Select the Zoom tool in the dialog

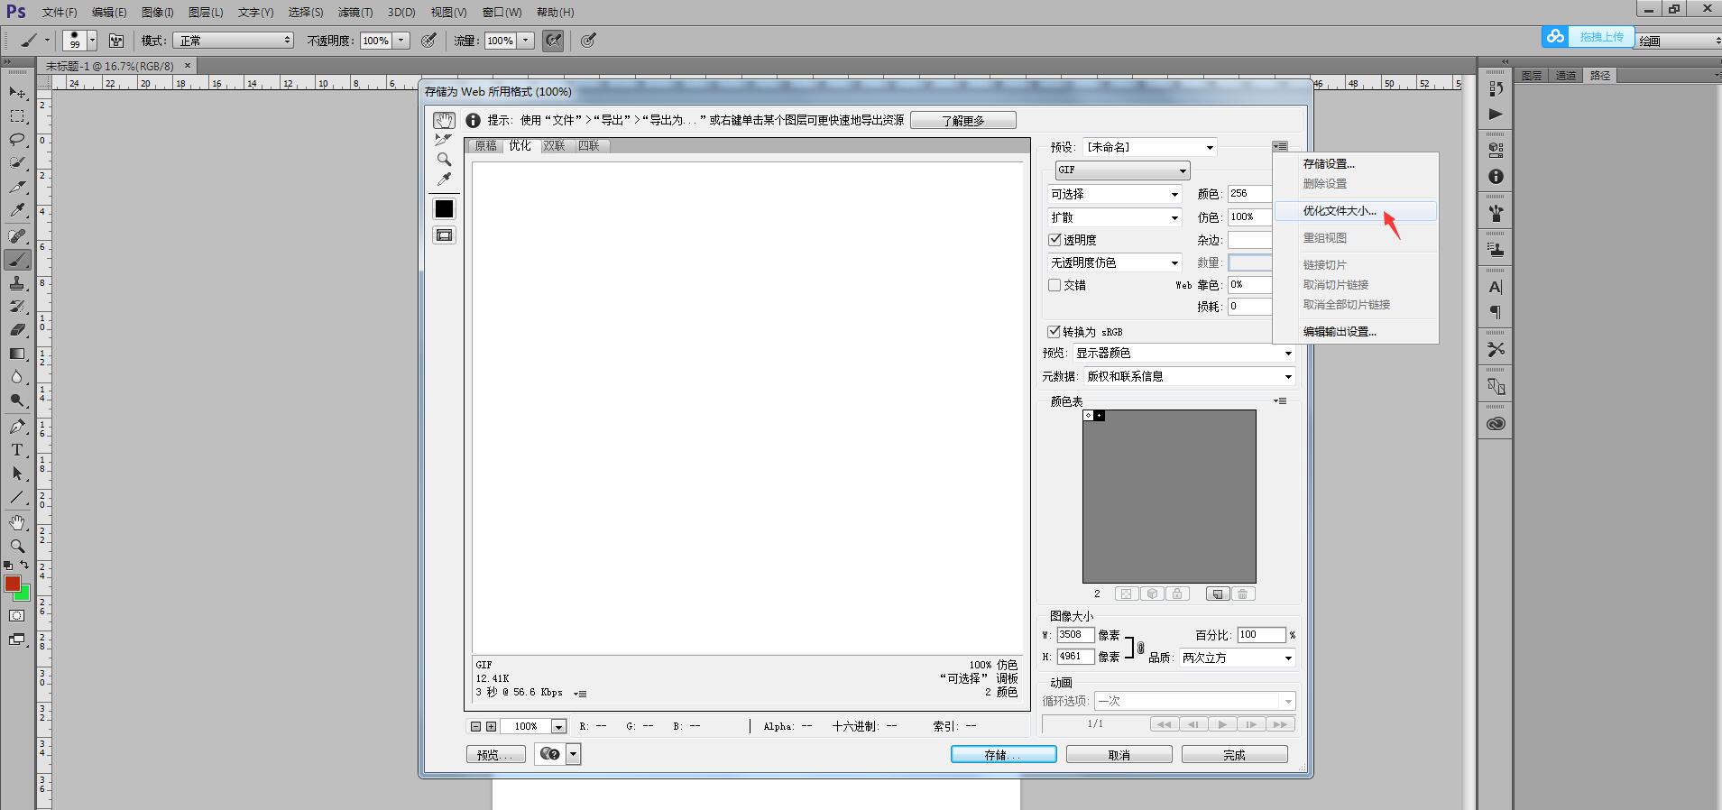(444, 160)
